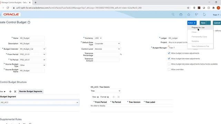Image resolution: width=221 pixels, height=124 pixels.
Task: Expand From Period PRD_01-01 dropdown
Action: pyautogui.click(x=32, y=54)
